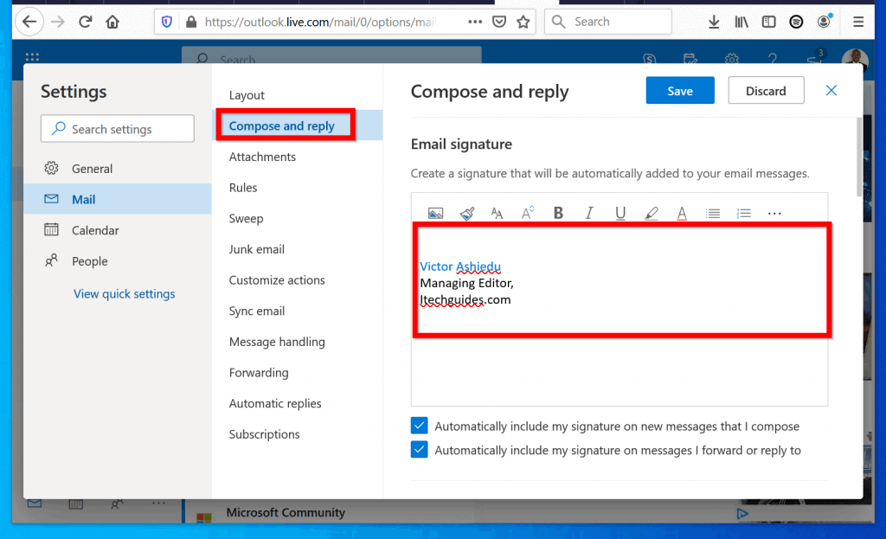Save the email signature changes
This screenshot has height=539, width=886.
pos(680,90)
